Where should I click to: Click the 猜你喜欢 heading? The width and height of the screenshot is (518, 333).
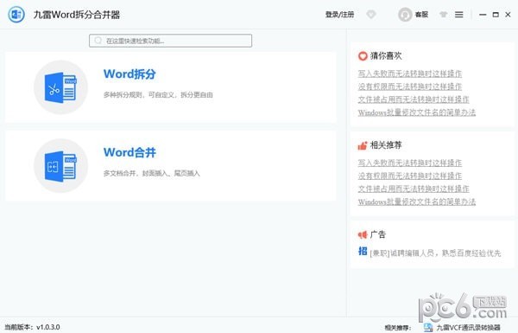[386, 56]
